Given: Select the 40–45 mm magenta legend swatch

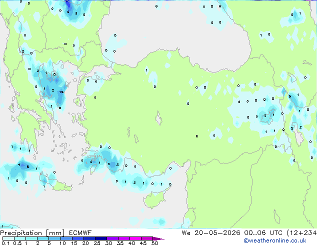Looking at the screenshot, I should (x=135, y=238).
